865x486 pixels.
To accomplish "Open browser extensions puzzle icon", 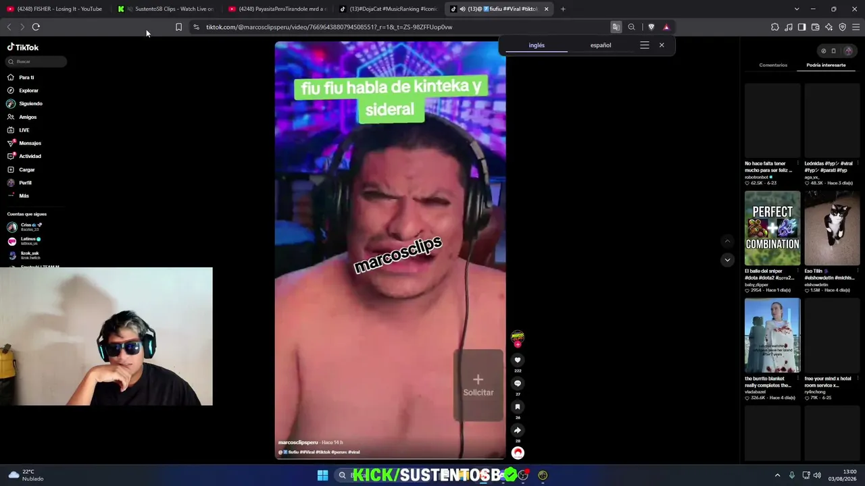I will pyautogui.click(x=774, y=27).
